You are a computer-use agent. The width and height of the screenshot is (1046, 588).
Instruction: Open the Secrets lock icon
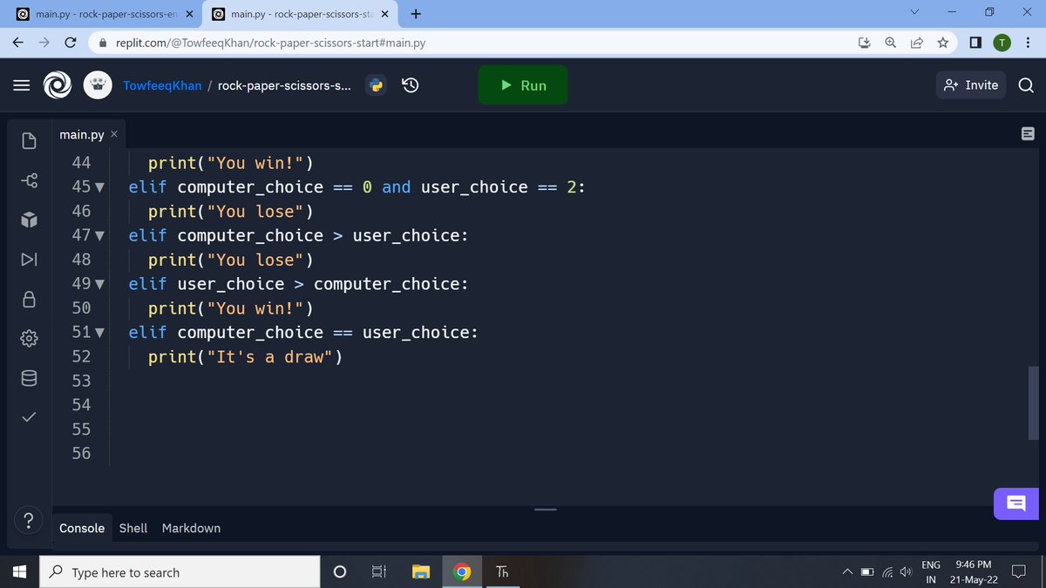(28, 300)
